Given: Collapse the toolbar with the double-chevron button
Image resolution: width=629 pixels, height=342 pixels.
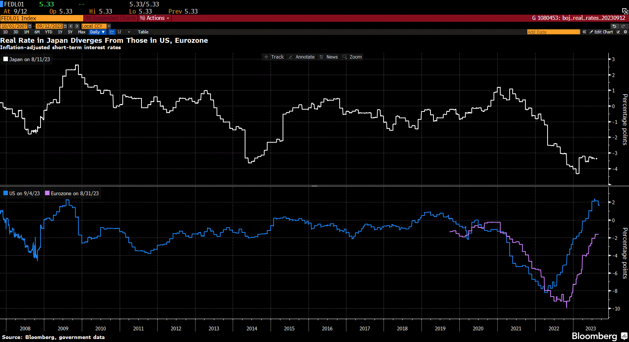Looking at the screenshot, I should click(584, 32).
